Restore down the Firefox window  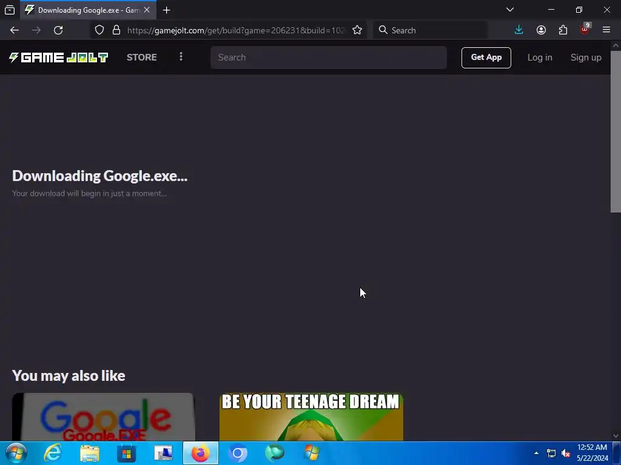[579, 10]
